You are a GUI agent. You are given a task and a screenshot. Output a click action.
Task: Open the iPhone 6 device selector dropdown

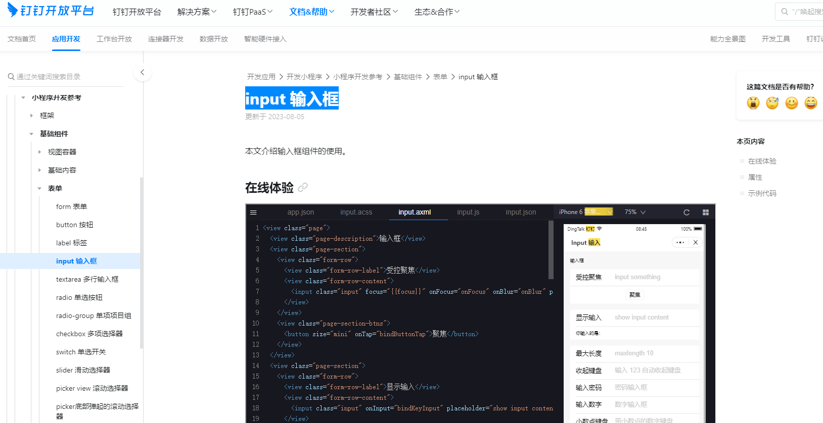point(585,212)
